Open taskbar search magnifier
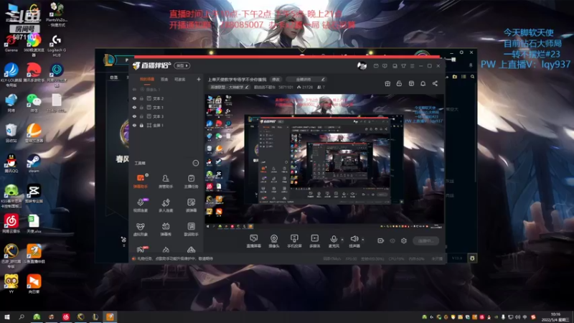The image size is (574, 323). tap(22, 317)
